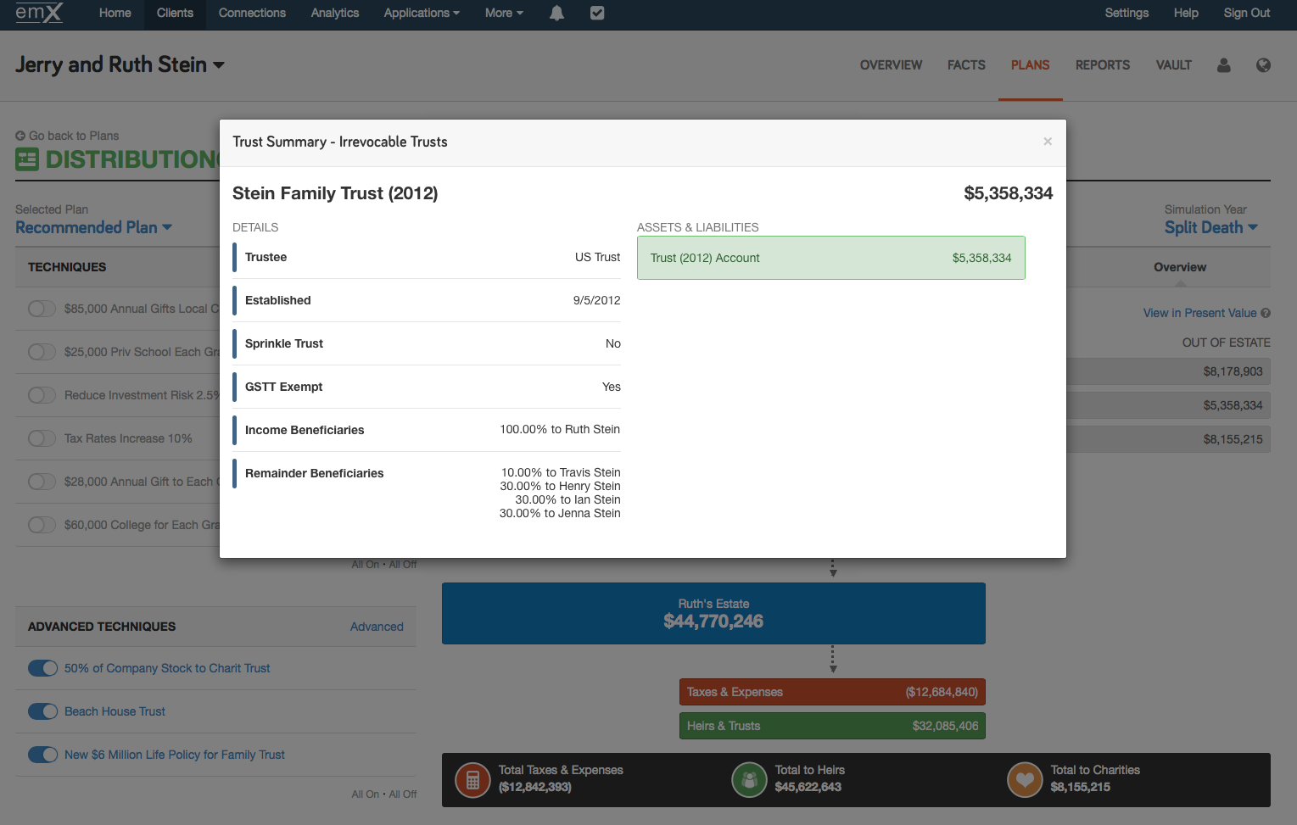Turn off New $6 Million Life Policy for Family Trust
The width and height of the screenshot is (1297, 825).
click(42, 754)
